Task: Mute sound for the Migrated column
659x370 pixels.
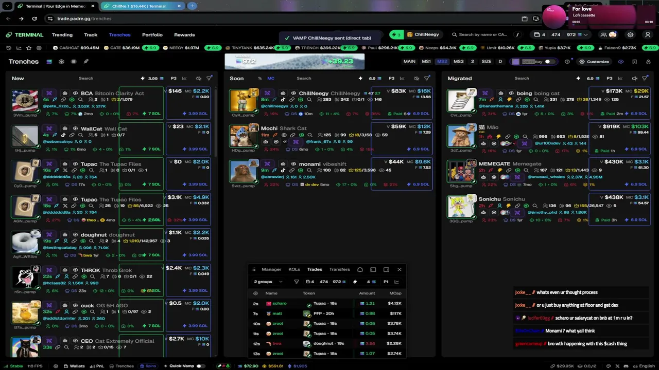Action: (x=634, y=78)
